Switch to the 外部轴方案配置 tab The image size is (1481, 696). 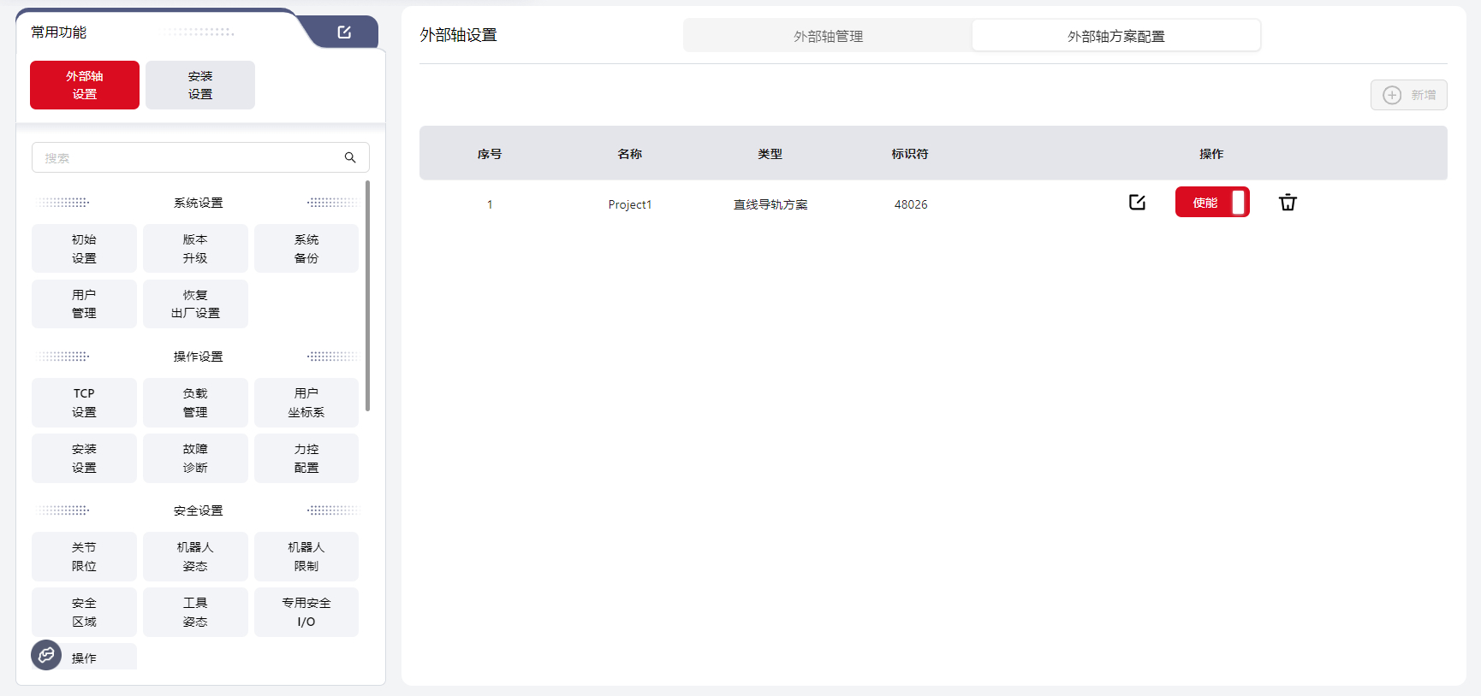(x=1115, y=36)
